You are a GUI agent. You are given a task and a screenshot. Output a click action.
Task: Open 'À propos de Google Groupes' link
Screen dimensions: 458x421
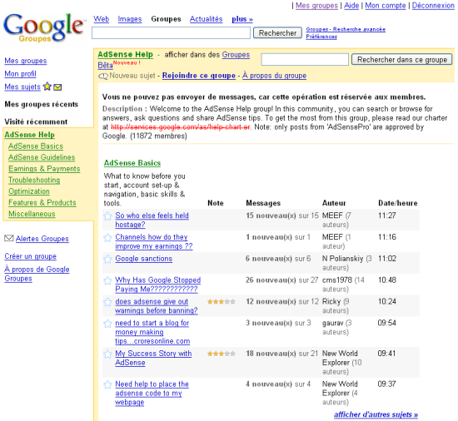coord(37,274)
